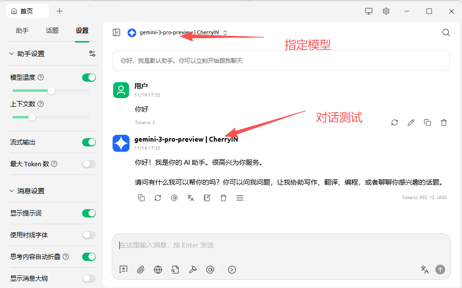Send the message with the arrow button
The height and width of the screenshot is (288, 462).
point(440,270)
